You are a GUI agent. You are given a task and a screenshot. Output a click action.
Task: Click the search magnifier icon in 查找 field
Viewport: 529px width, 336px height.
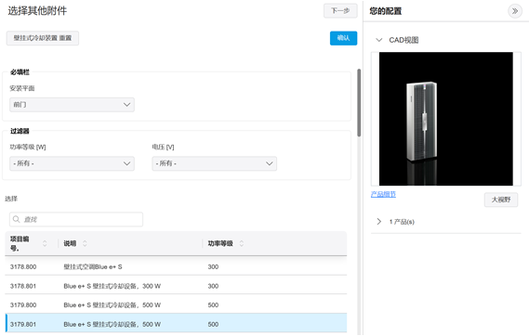(x=16, y=219)
